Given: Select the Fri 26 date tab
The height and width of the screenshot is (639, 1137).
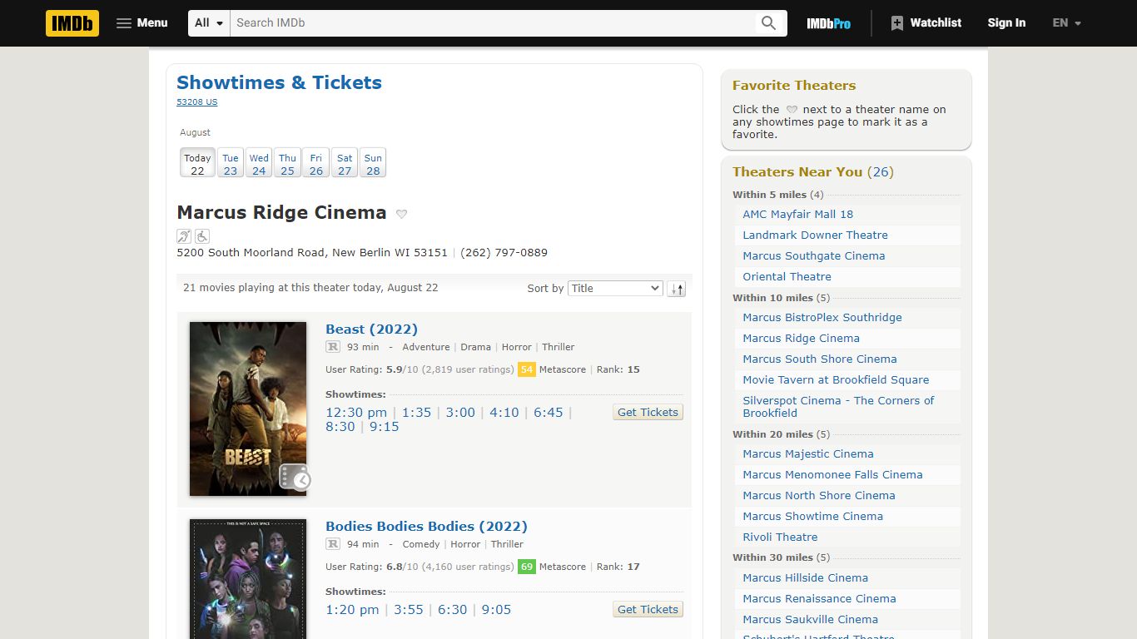Looking at the screenshot, I should tap(316, 163).
